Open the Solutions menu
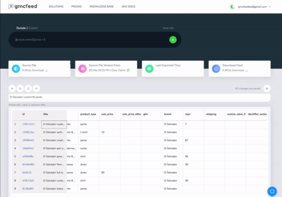The height and width of the screenshot is (197, 282). [x=56, y=7]
